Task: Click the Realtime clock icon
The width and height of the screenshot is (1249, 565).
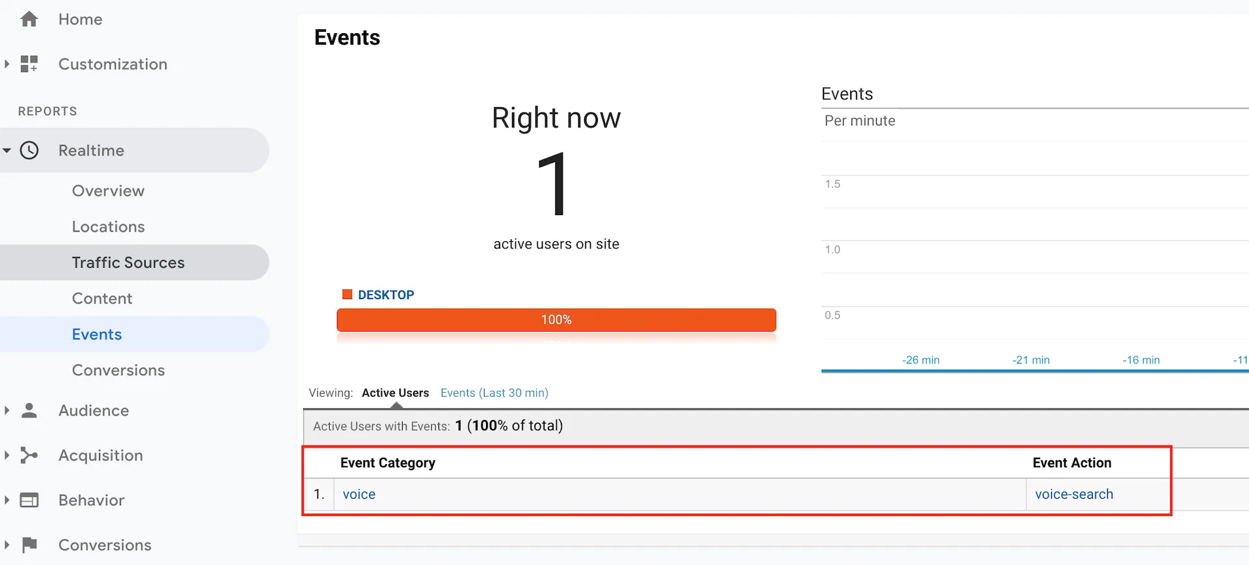Action: [29, 150]
